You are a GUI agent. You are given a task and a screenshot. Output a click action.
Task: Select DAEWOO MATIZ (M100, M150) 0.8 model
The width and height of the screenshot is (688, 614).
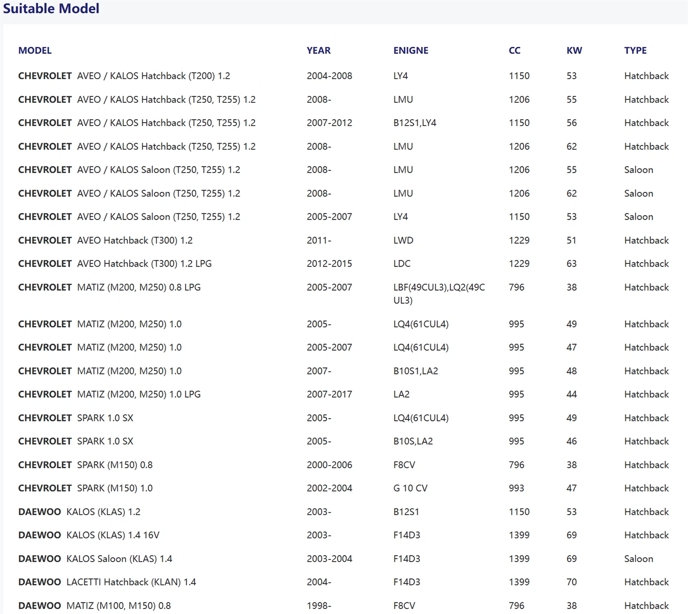tap(94, 605)
